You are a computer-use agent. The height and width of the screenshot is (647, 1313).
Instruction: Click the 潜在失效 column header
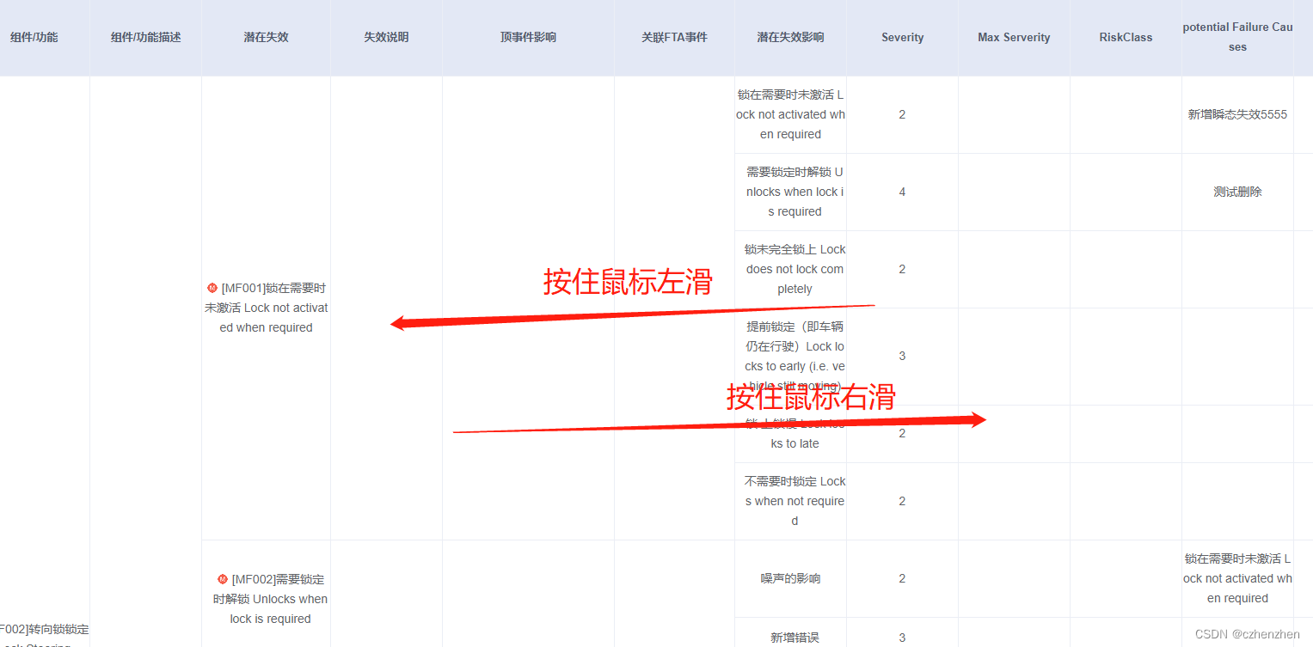(267, 38)
